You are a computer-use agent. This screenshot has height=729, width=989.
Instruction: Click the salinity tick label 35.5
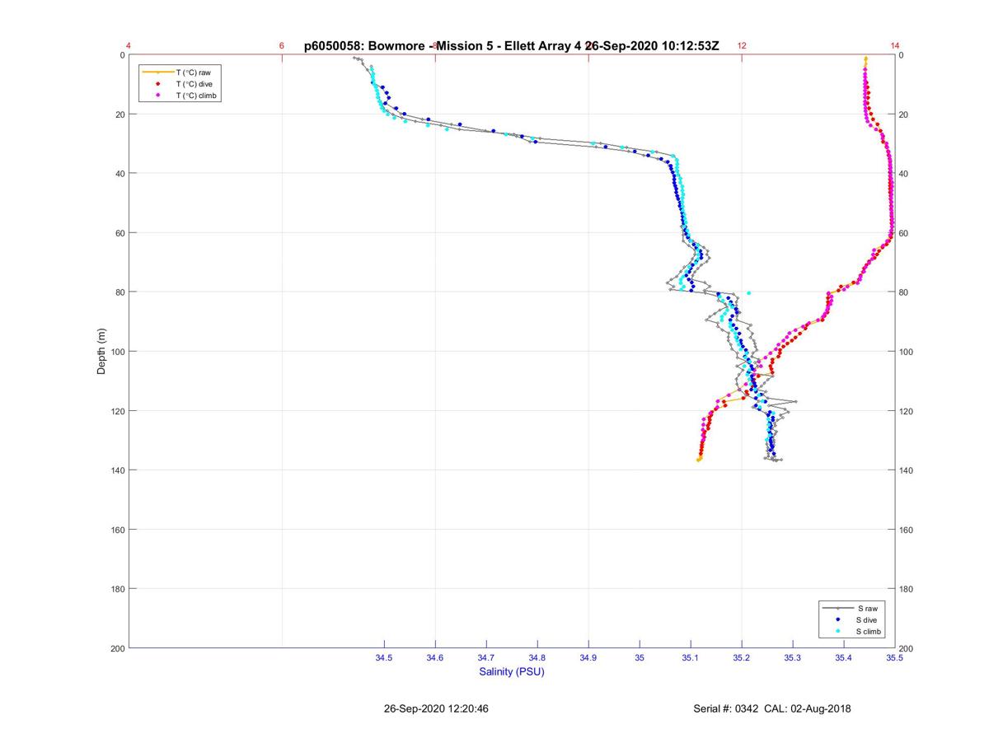pyautogui.click(x=895, y=657)
